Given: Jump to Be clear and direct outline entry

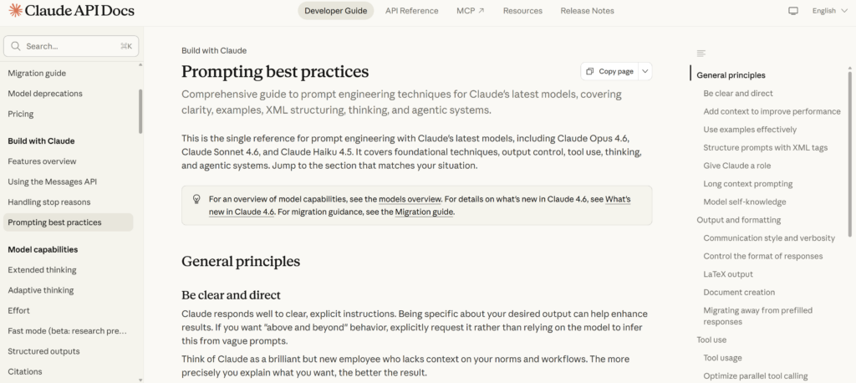Looking at the screenshot, I should (x=738, y=94).
